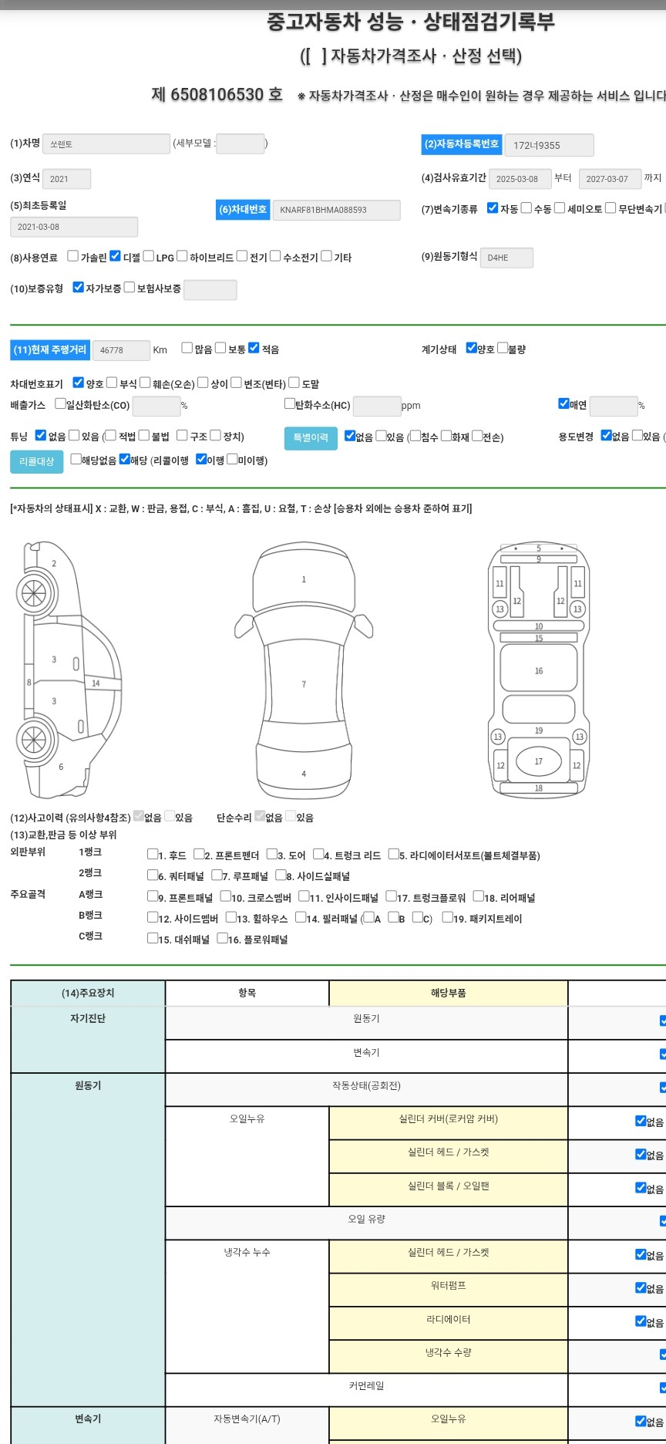Click the 리콜대상 button
666x1444 pixels.
36,461
